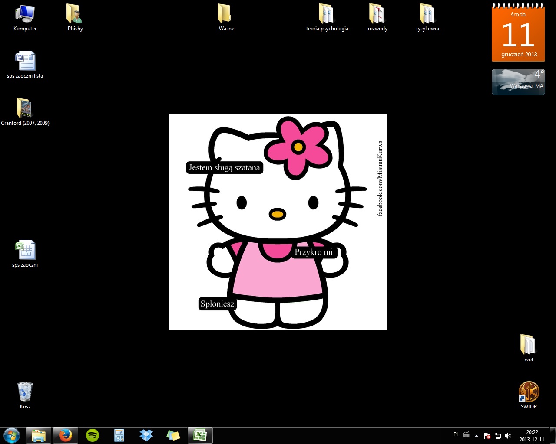Open Firefox from the taskbar
Viewport: 556px width, 444px height.
coord(66,435)
